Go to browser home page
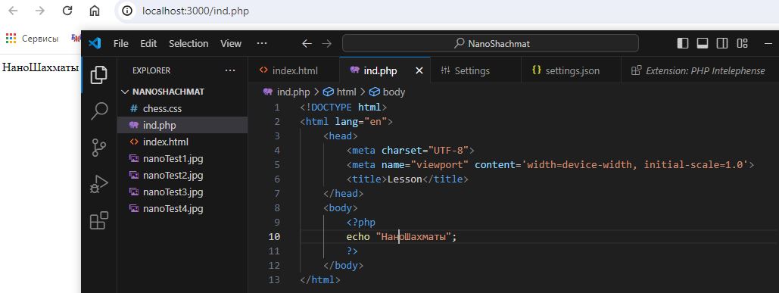This screenshot has width=779, height=293. 95,11
